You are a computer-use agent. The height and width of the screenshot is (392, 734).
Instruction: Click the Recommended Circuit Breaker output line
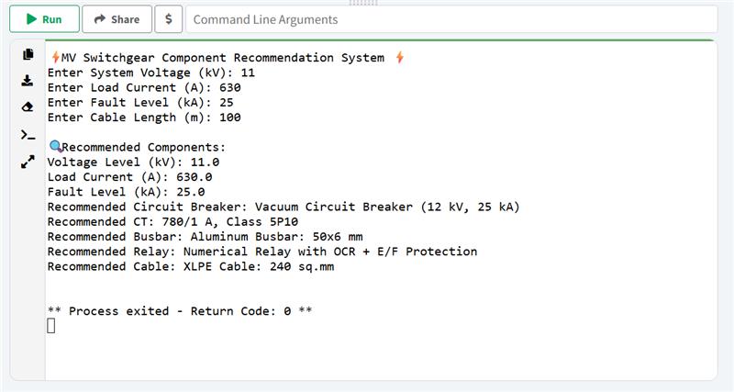(284, 207)
